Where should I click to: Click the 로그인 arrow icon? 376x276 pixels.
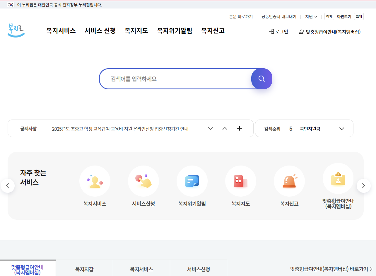[270, 32]
